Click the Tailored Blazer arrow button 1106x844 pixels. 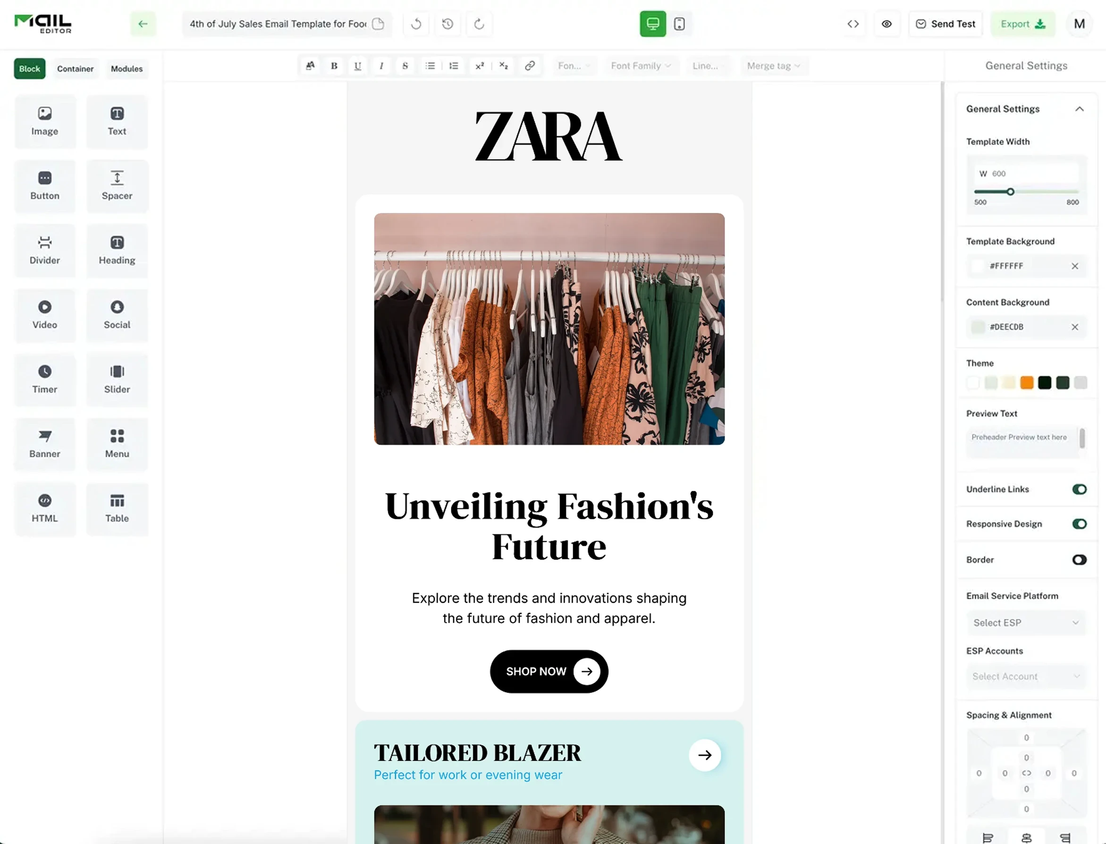(x=705, y=755)
